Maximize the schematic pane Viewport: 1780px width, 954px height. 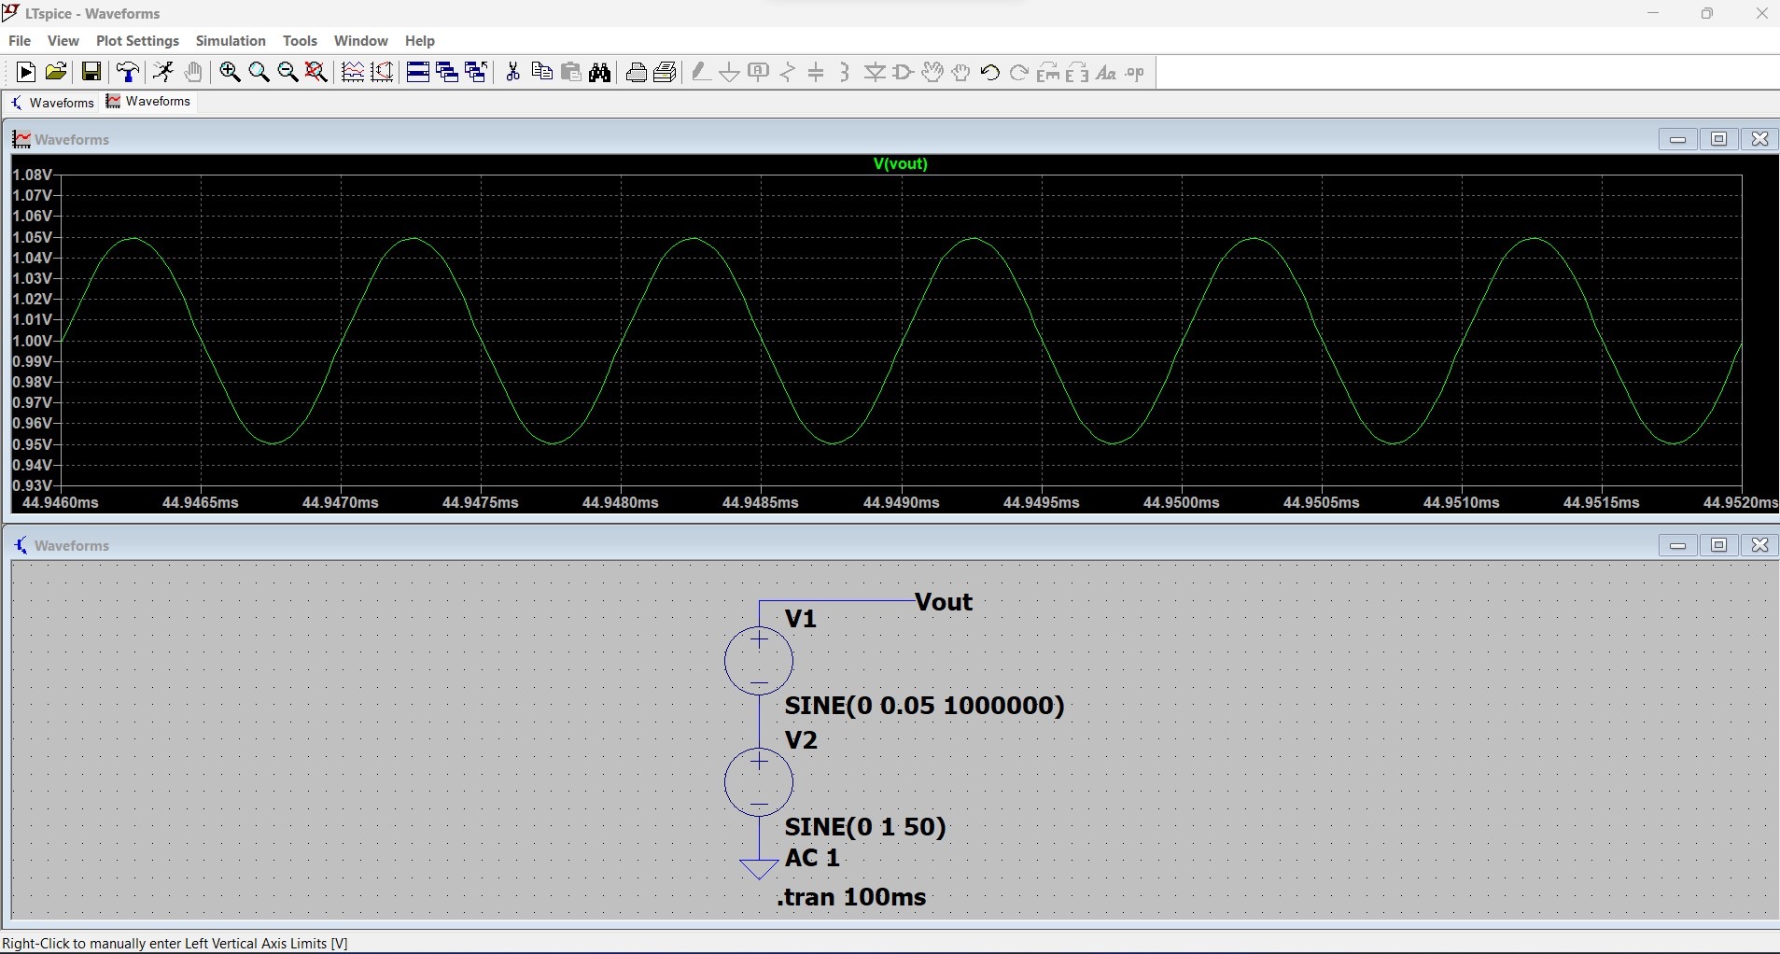click(x=1718, y=545)
